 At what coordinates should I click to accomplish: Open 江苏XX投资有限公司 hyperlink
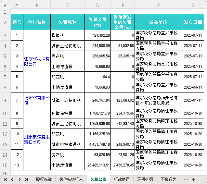point(37,61)
